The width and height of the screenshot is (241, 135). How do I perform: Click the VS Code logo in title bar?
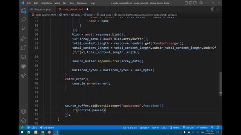pos(23,3)
